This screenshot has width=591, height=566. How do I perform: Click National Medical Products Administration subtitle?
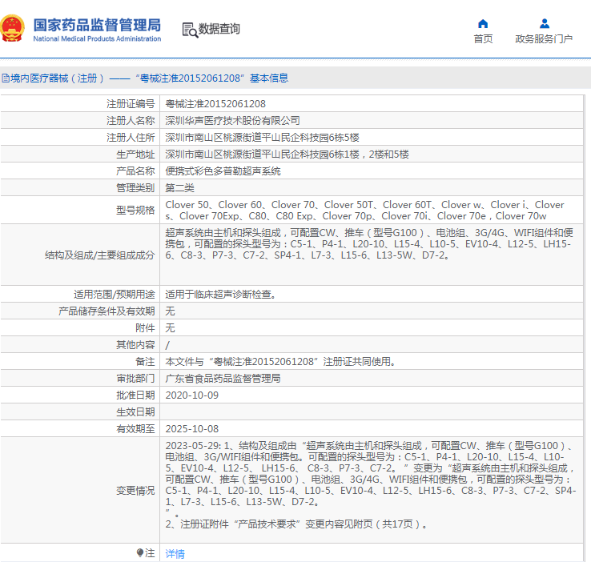pos(97,38)
